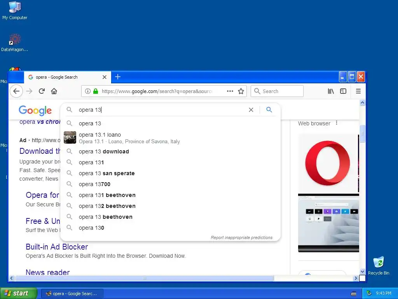Open the Library bookmarks icon
Image resolution: width=398 pixels, height=299 pixels.
pyautogui.click(x=331, y=91)
